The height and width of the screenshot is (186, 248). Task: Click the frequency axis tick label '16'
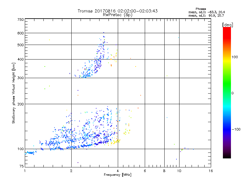pyautogui.click(x=211, y=171)
